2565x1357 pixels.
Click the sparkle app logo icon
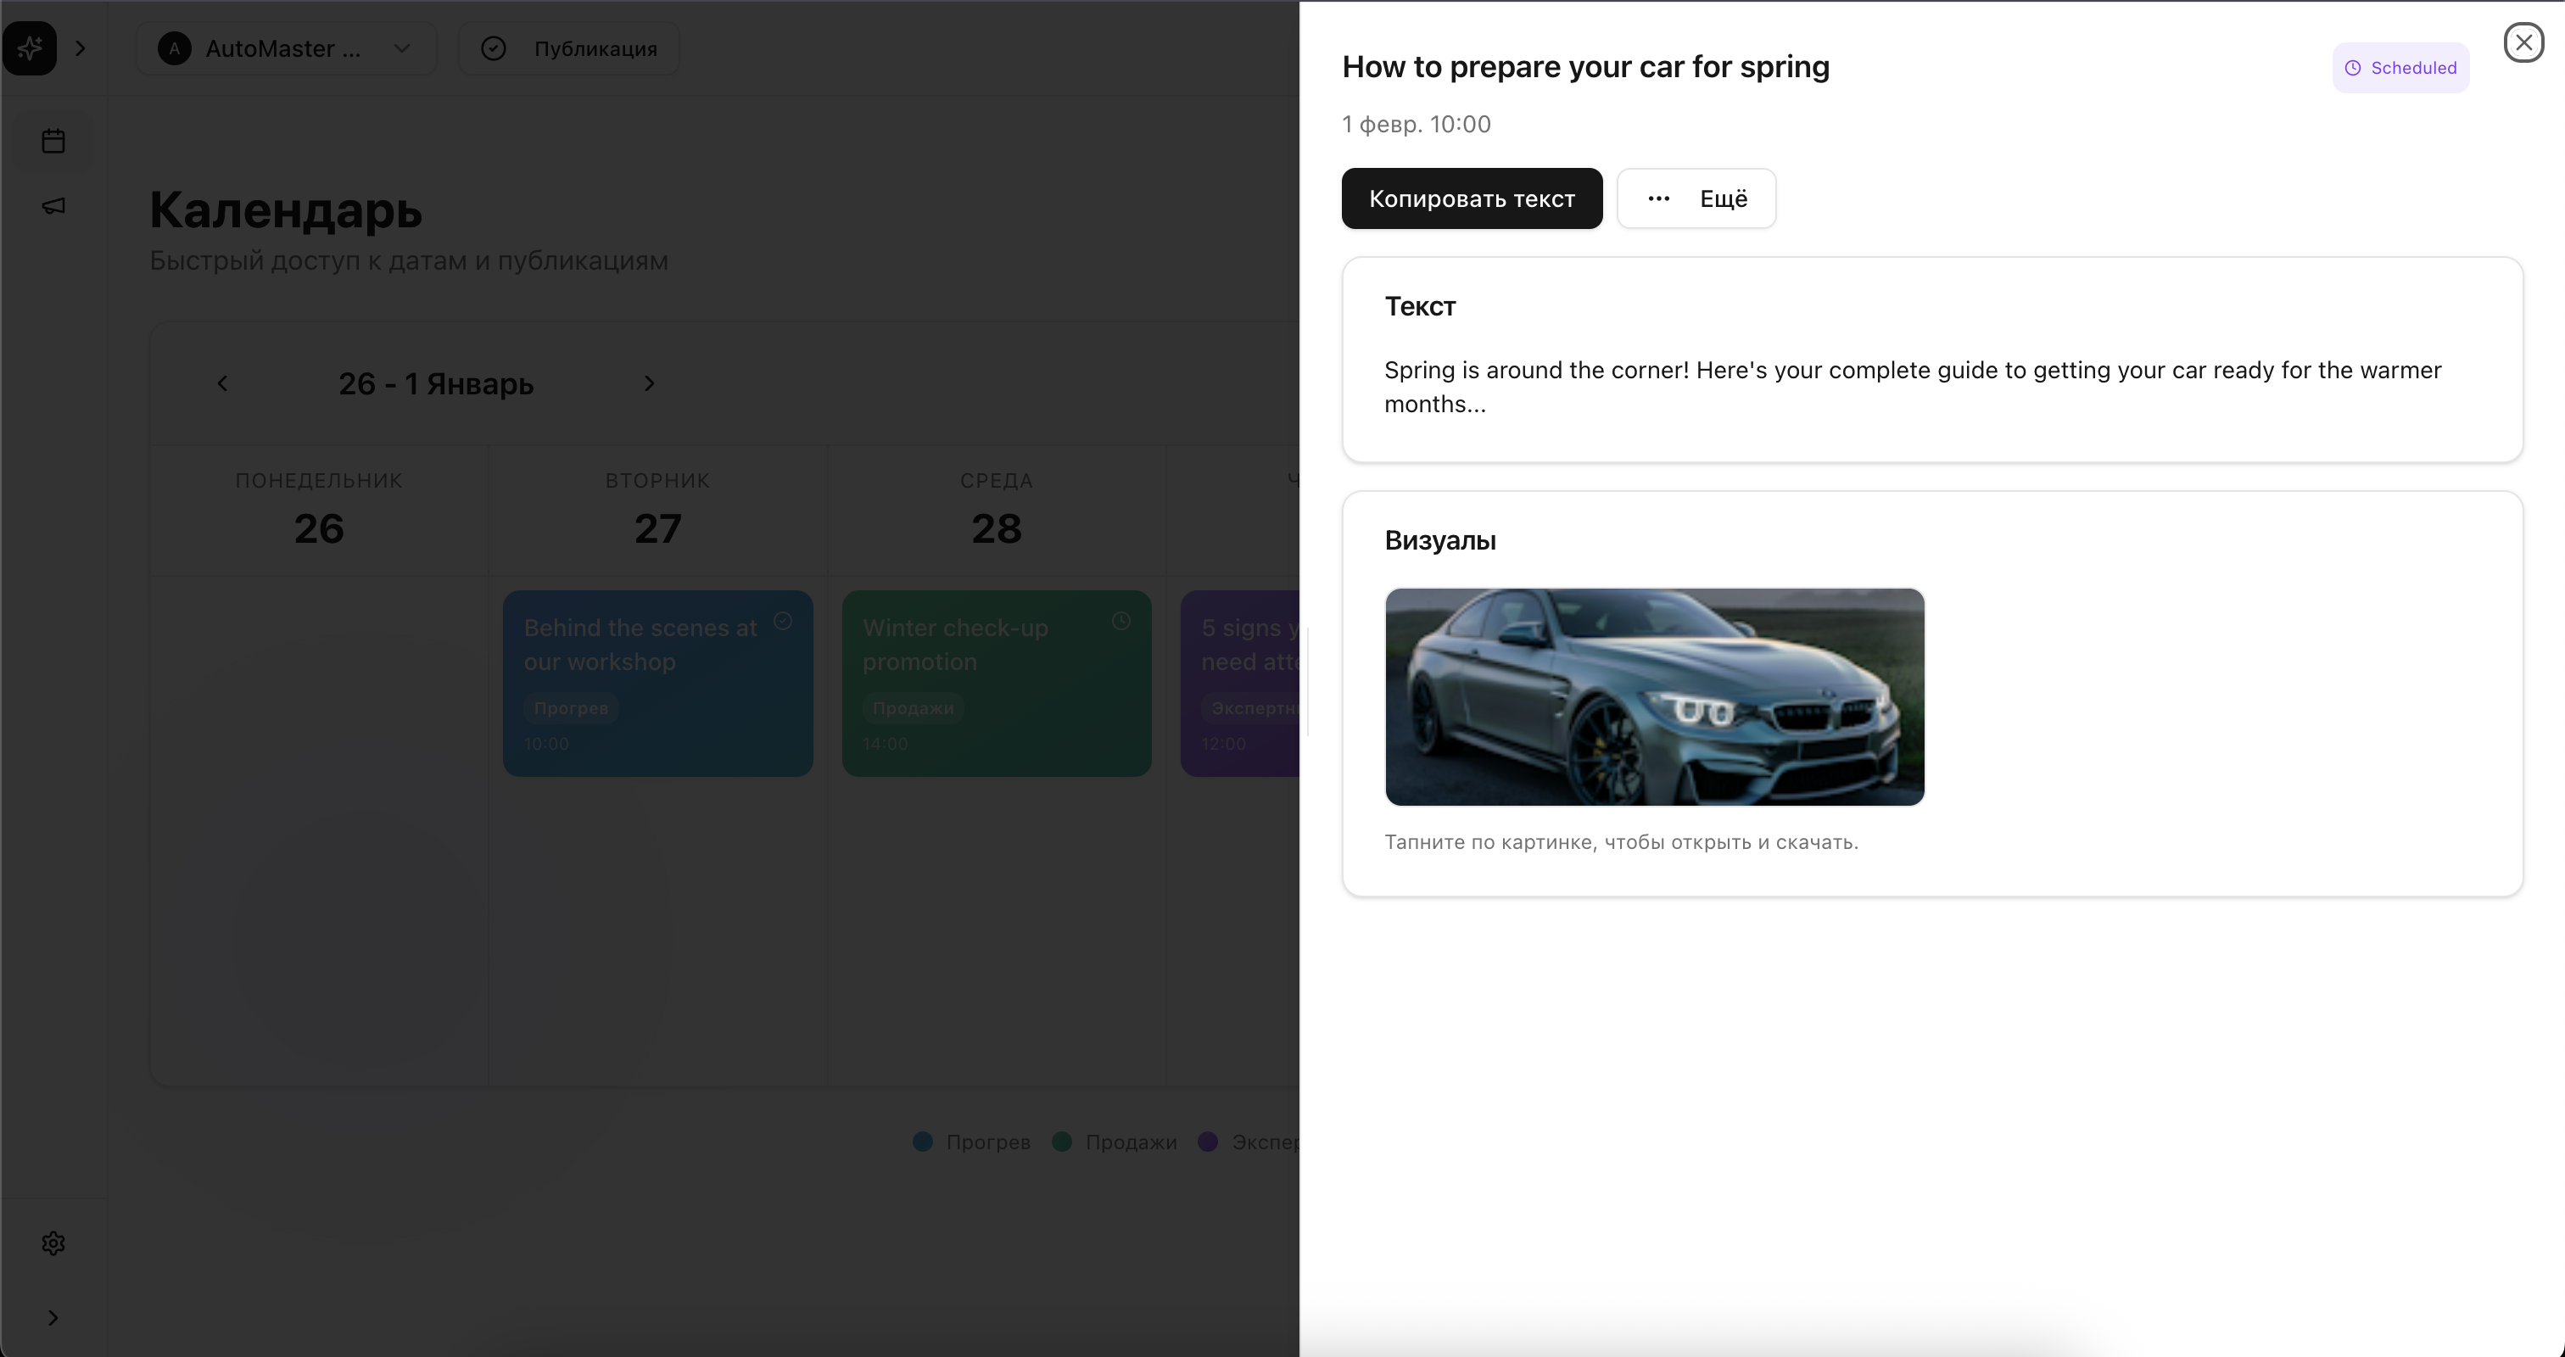tap(30, 47)
